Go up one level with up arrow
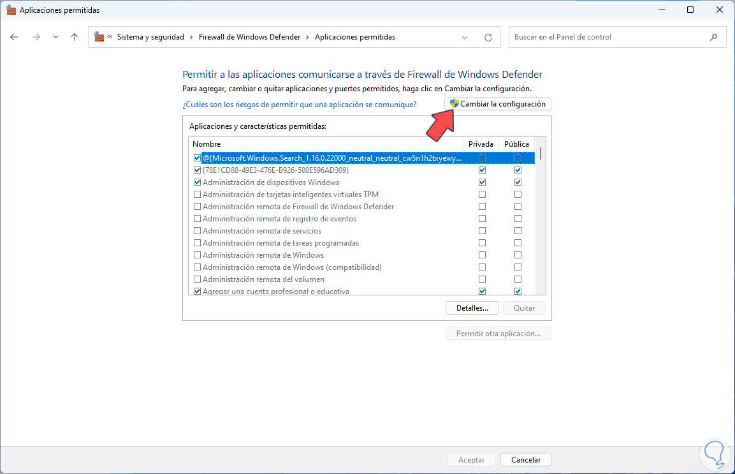 click(74, 37)
